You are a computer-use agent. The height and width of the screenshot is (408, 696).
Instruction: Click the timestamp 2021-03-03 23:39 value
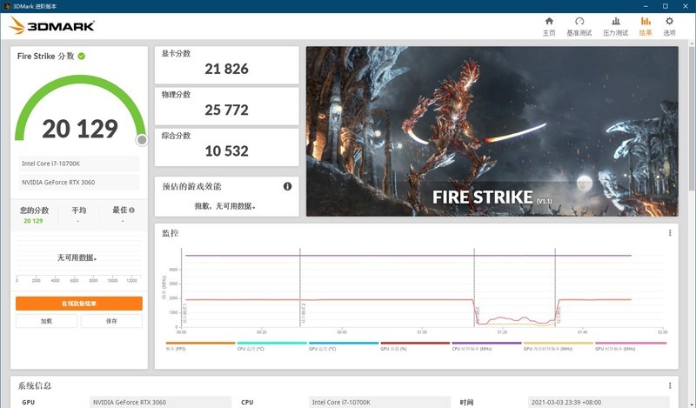599,402
